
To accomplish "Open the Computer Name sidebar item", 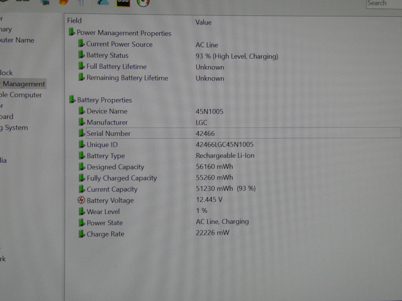I will pos(17,40).
